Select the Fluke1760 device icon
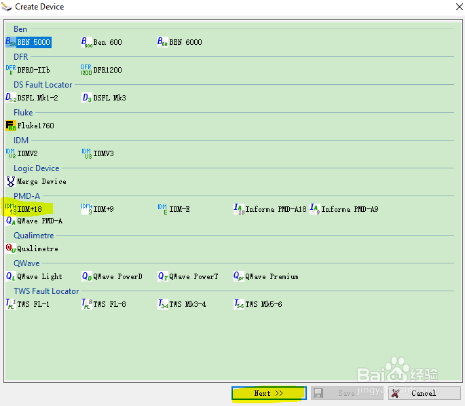465x406 pixels. pos(11,126)
